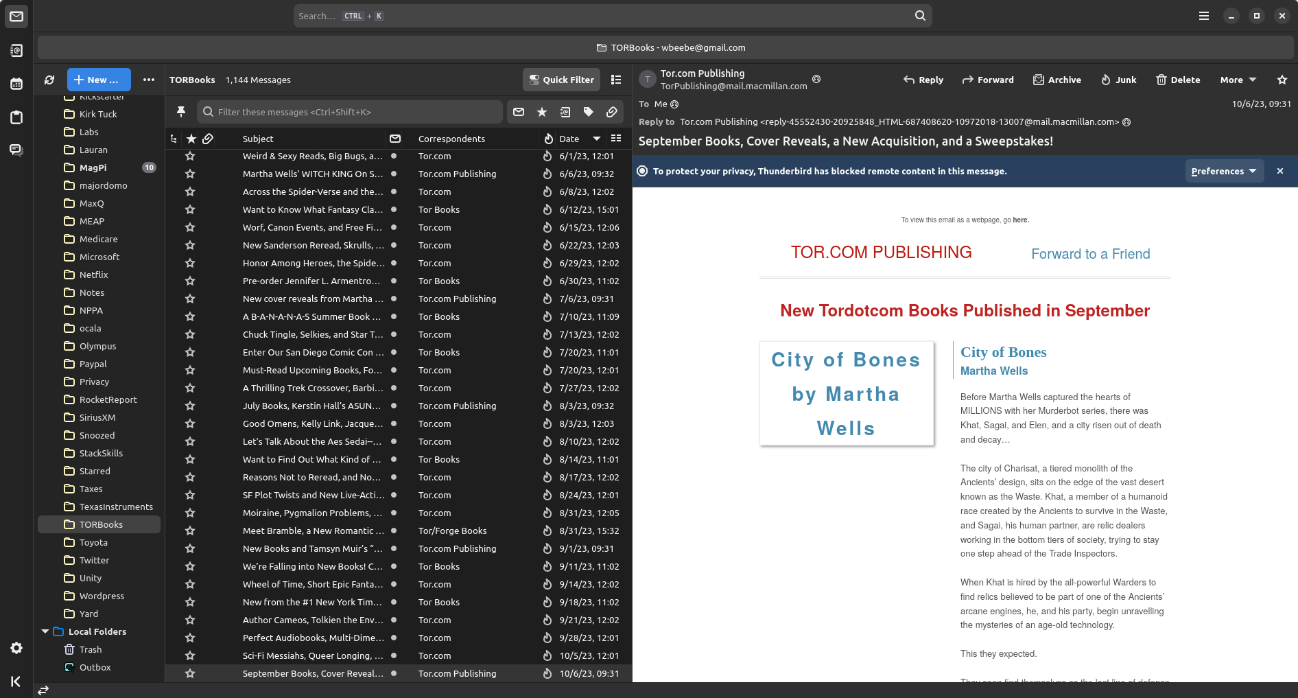1298x698 pixels.
Task: Star the Weird & Sexy Reads message
Action: (x=190, y=156)
